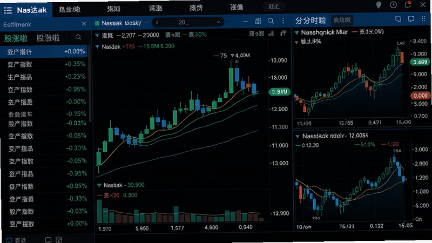The height and width of the screenshot is (243, 432).
Task: Click the 4,900 label under the volume bars
Action: pyautogui.click(x=211, y=227)
